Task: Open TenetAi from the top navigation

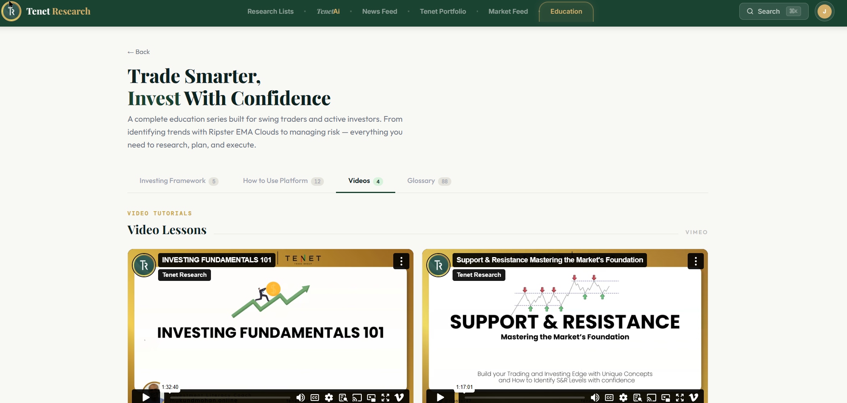Action: click(x=328, y=11)
